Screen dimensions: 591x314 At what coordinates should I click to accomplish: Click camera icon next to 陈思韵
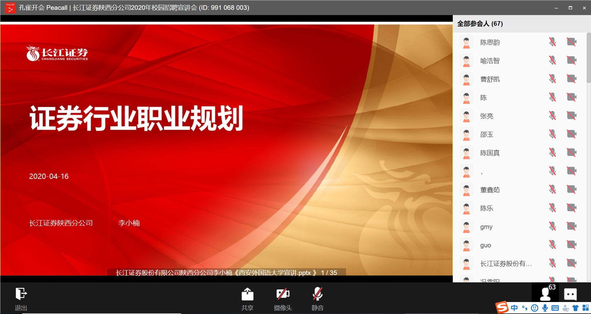pos(572,42)
